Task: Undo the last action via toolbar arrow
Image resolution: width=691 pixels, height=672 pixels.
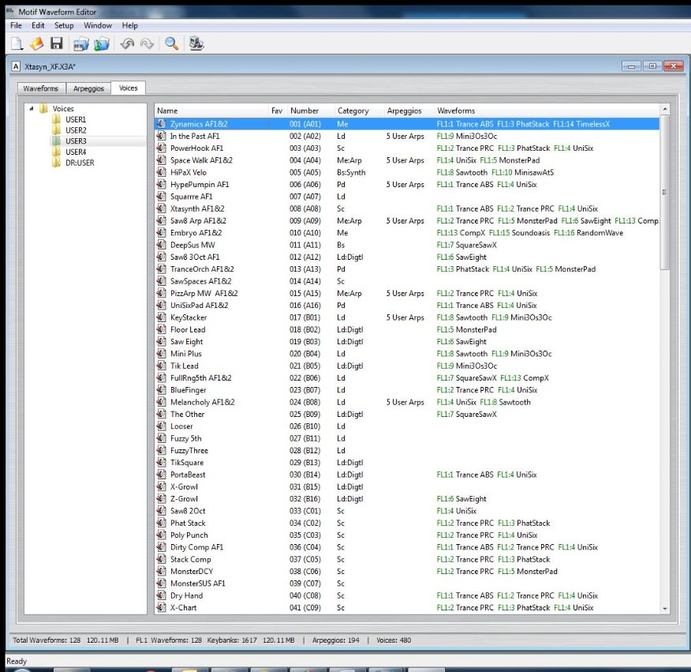Action: click(127, 43)
